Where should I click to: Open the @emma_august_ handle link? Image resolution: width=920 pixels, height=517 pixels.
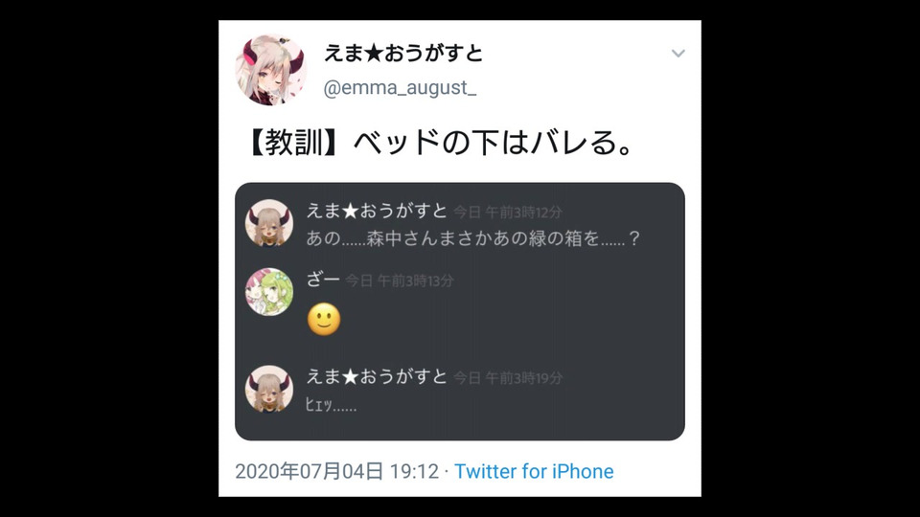400,87
